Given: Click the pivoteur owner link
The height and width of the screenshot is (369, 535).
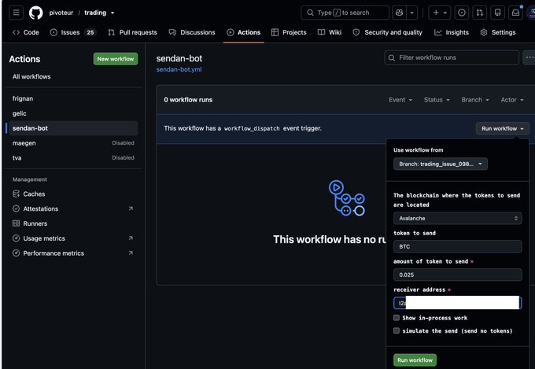Looking at the screenshot, I should coord(61,13).
